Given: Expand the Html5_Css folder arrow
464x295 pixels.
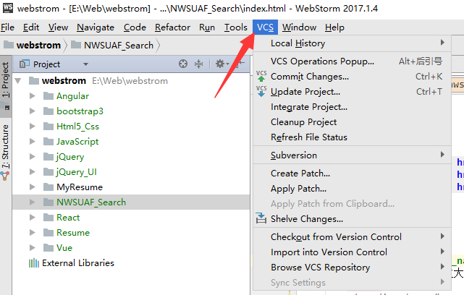Looking at the screenshot, I should [33, 127].
